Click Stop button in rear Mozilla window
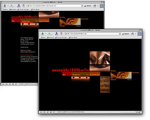This screenshot has height=120, width=150. pos(24,6)
